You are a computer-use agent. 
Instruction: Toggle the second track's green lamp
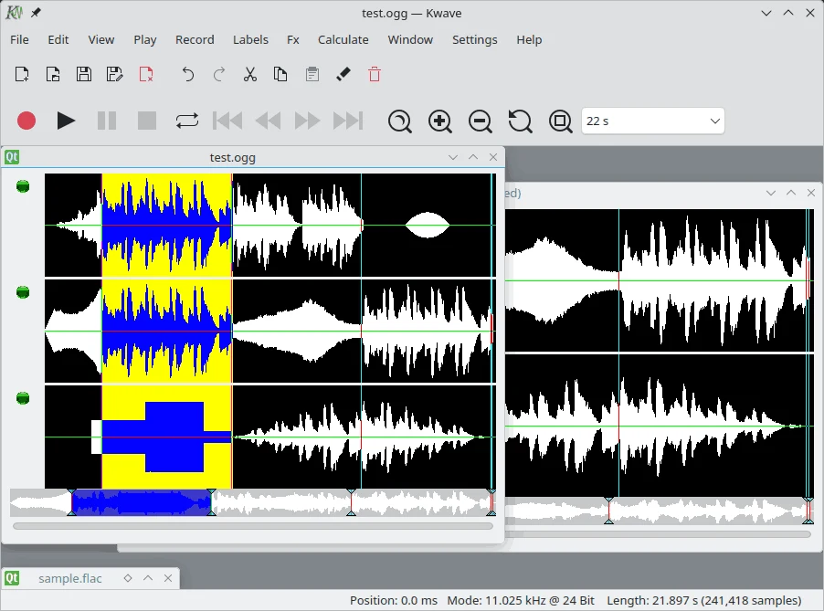coord(23,292)
